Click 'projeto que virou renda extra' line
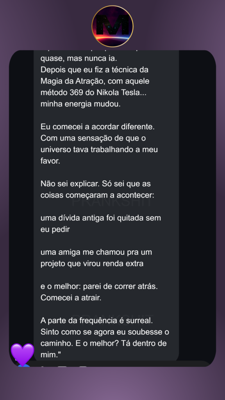225x400 pixels. coord(92,264)
